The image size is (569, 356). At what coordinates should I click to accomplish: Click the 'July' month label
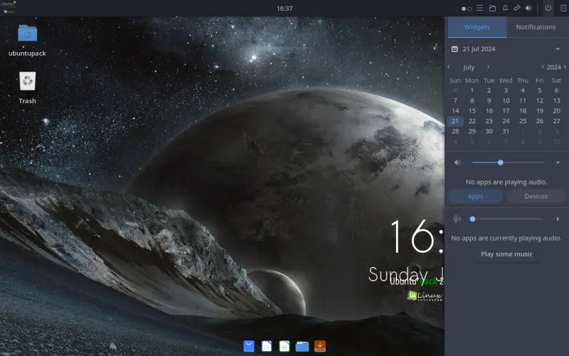(469, 67)
